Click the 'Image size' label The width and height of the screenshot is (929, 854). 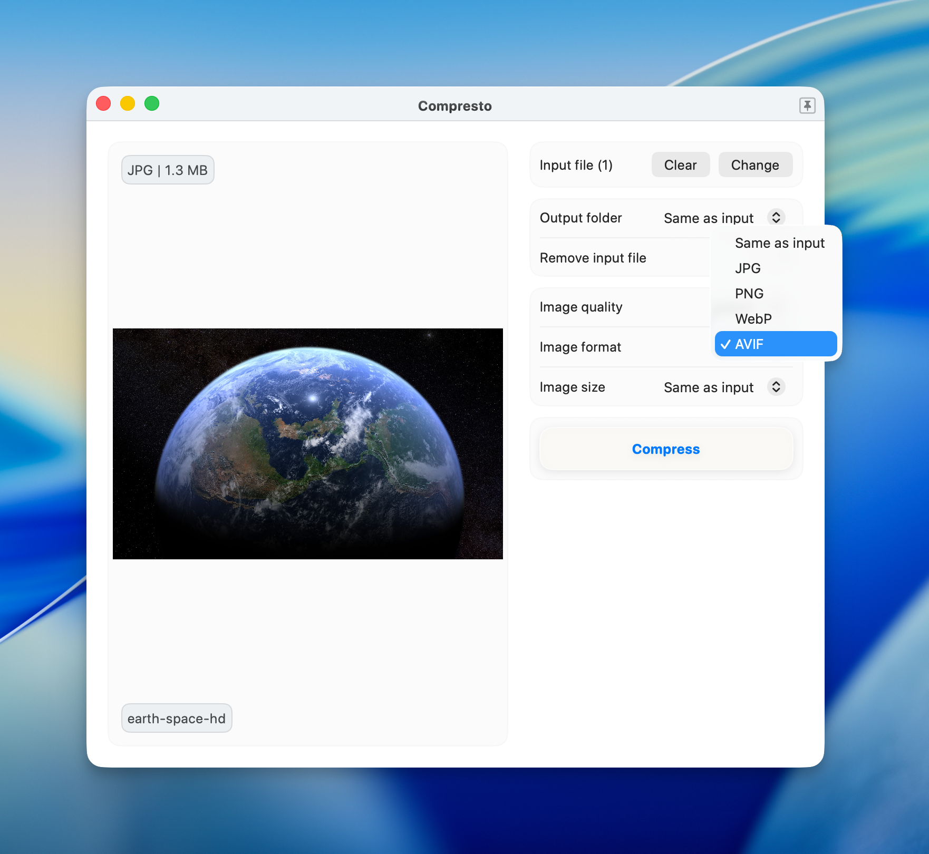[572, 387]
